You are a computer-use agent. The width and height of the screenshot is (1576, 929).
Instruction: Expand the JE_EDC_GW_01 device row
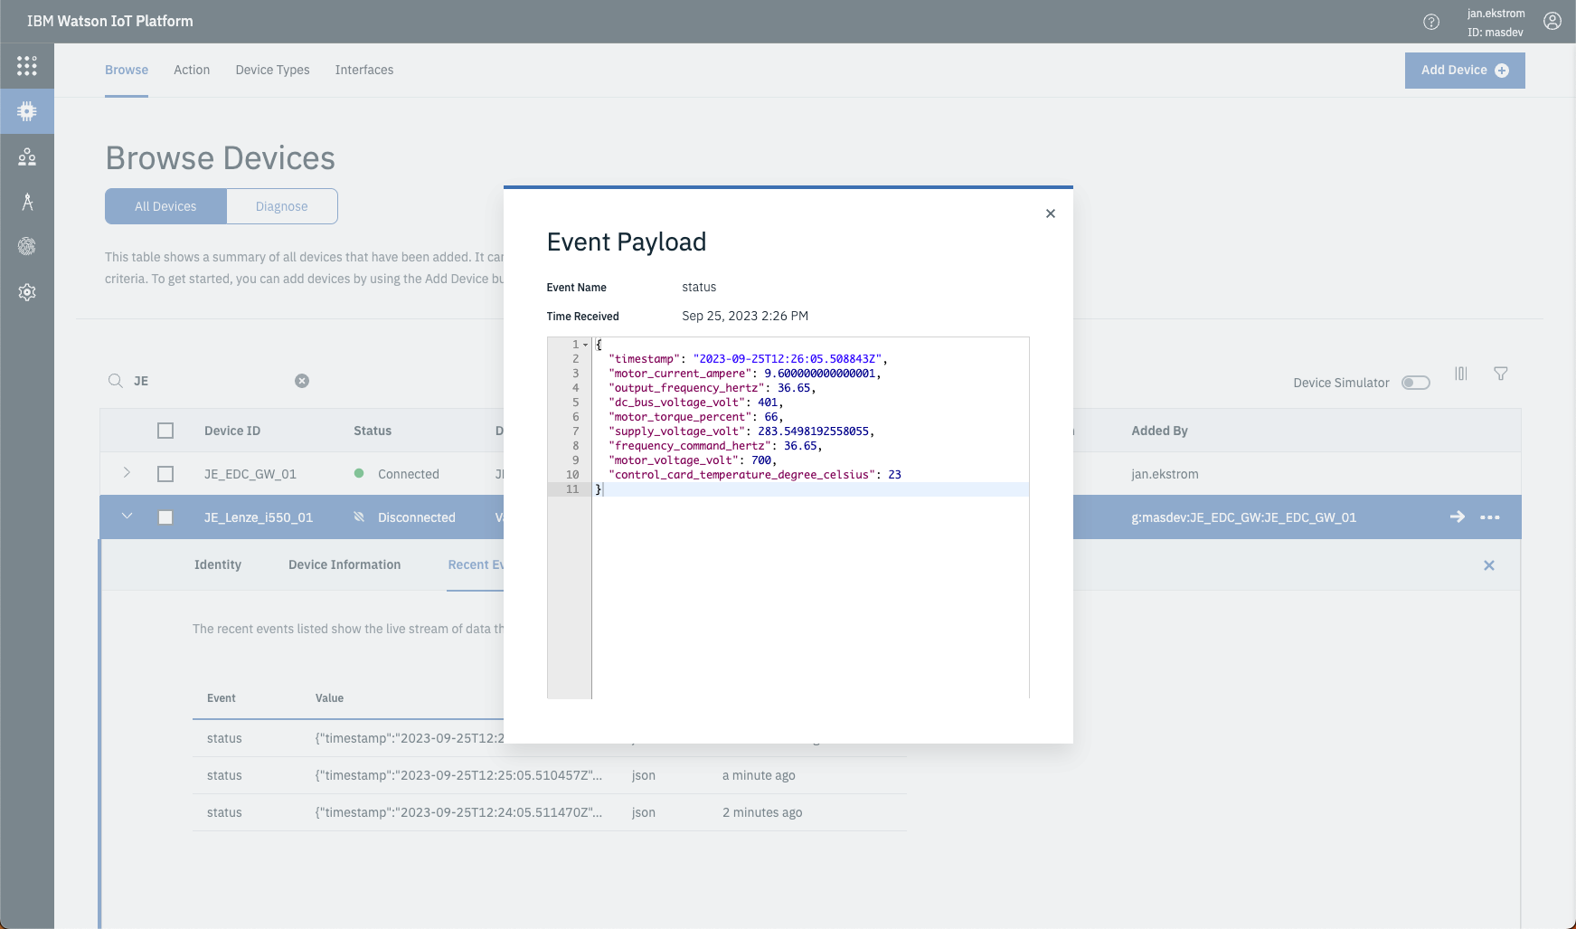[x=127, y=473]
